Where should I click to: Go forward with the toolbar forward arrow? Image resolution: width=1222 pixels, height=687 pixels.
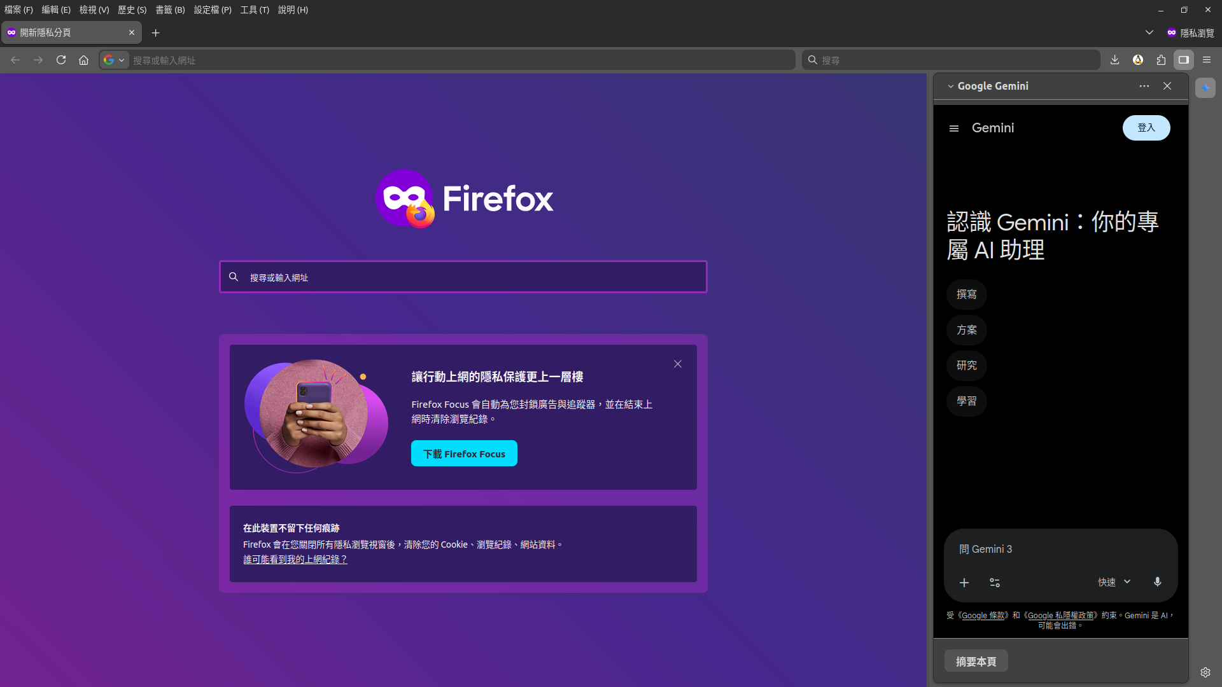38,60
